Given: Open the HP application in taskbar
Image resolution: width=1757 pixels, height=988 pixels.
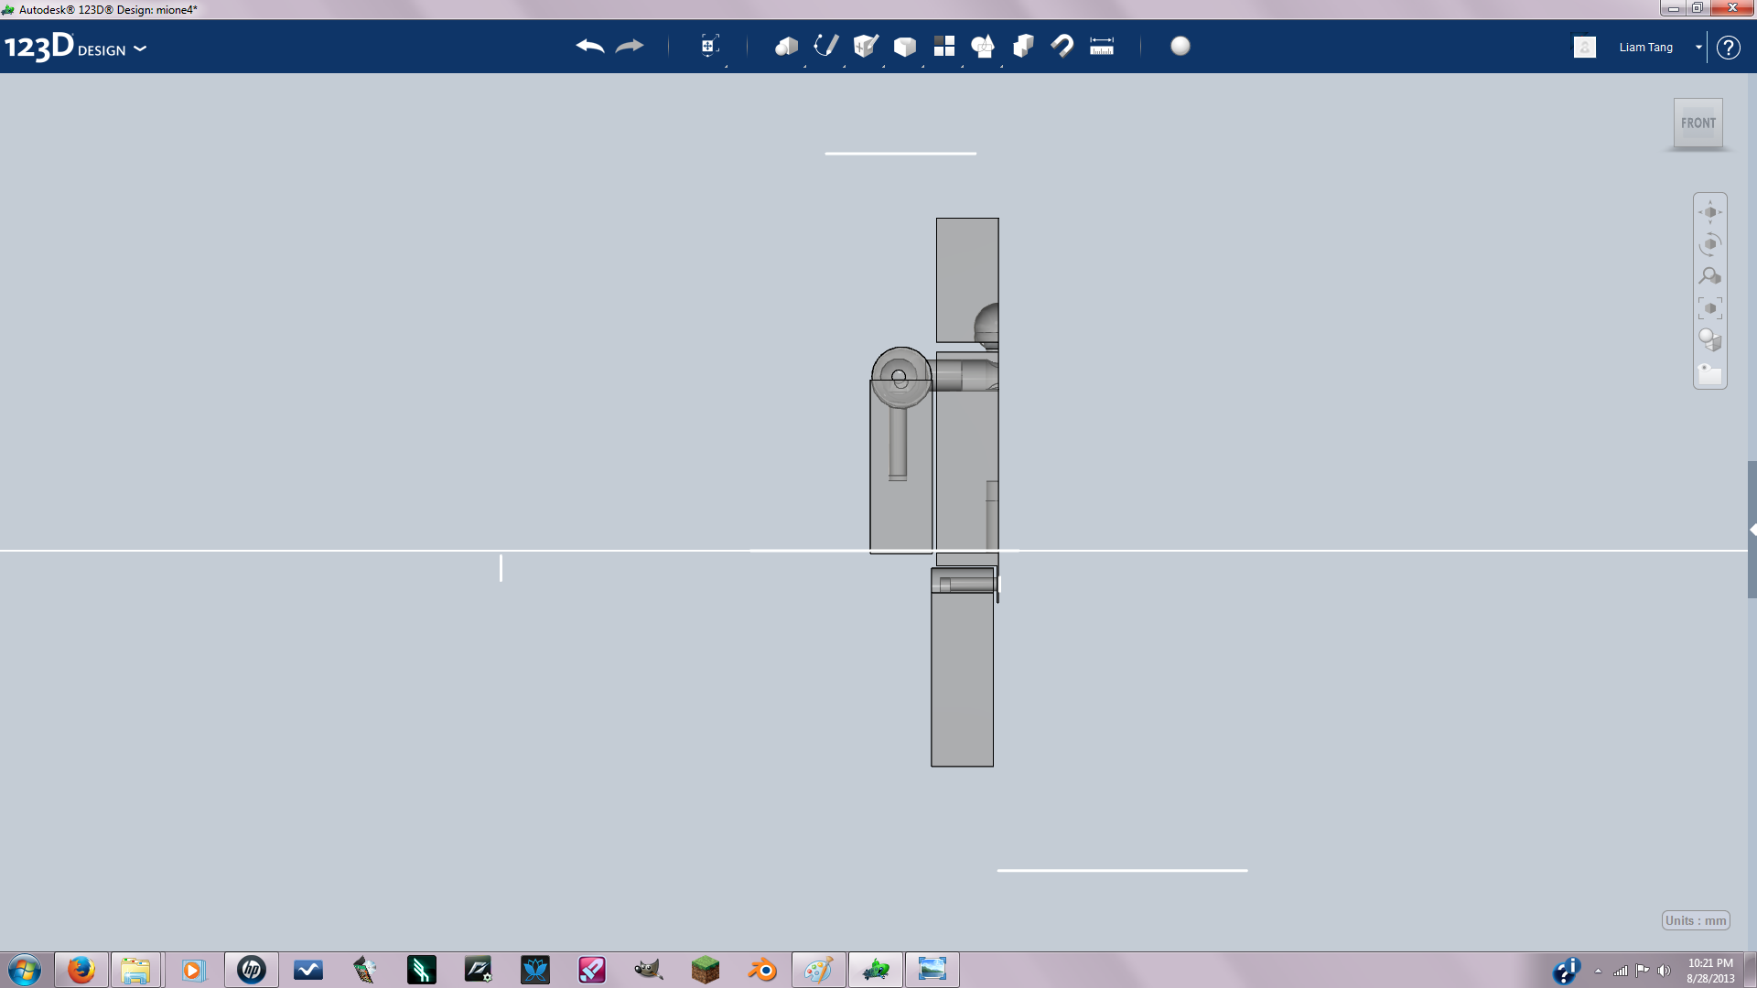Looking at the screenshot, I should [x=252, y=970].
